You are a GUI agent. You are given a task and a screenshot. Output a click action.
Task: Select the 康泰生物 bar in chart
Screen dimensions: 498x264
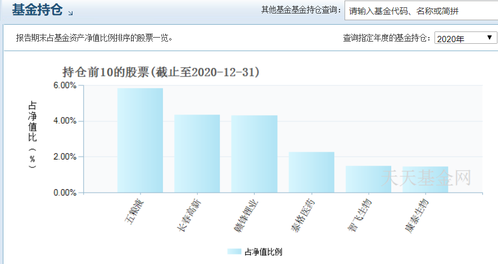point(425,180)
